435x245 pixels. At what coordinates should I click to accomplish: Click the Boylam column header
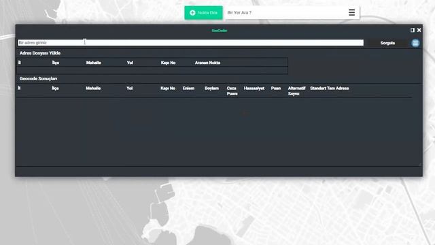click(x=211, y=88)
